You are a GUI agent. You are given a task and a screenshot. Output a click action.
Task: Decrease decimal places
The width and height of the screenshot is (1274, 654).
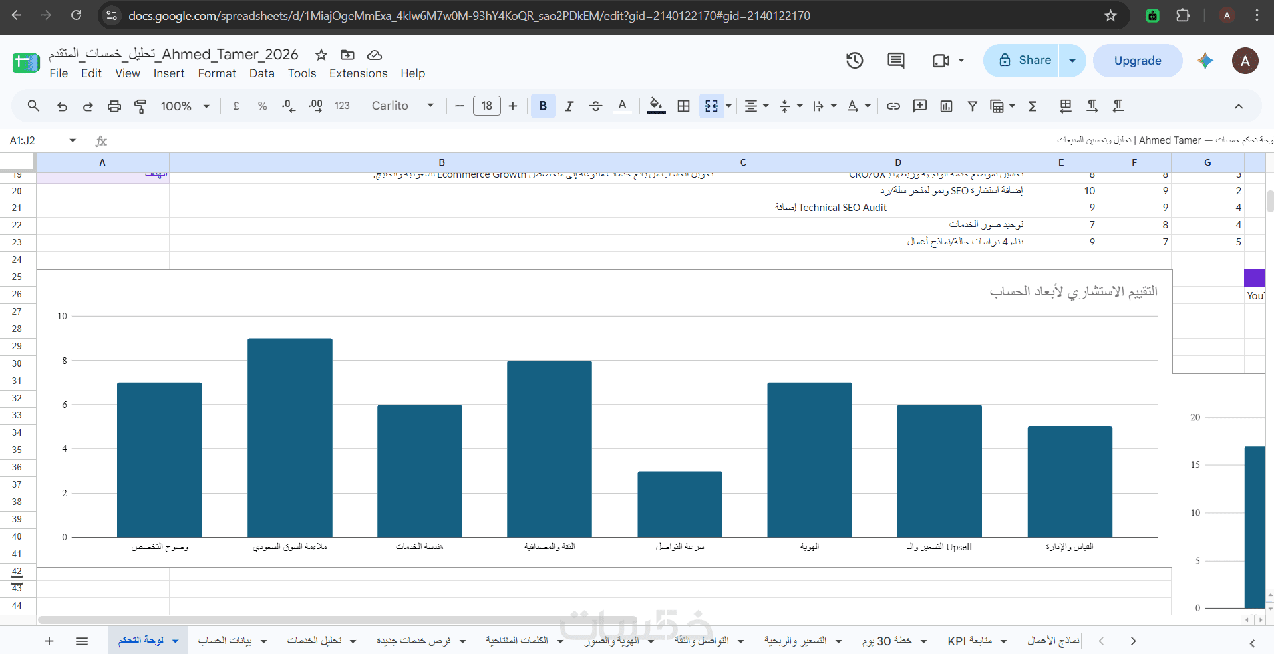coord(289,106)
